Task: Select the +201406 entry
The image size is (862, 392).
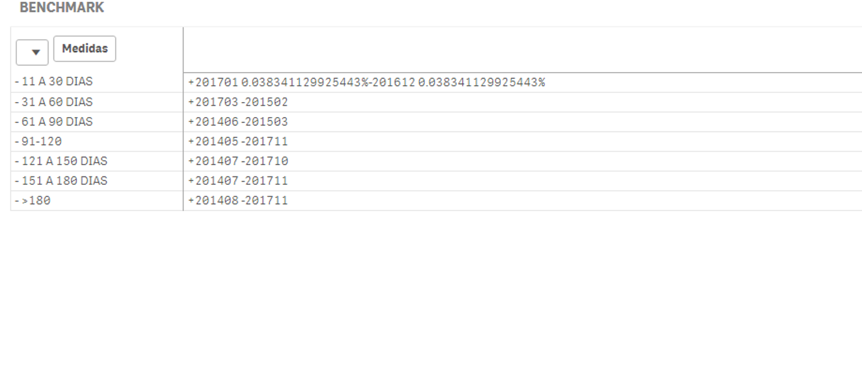Action: point(213,122)
